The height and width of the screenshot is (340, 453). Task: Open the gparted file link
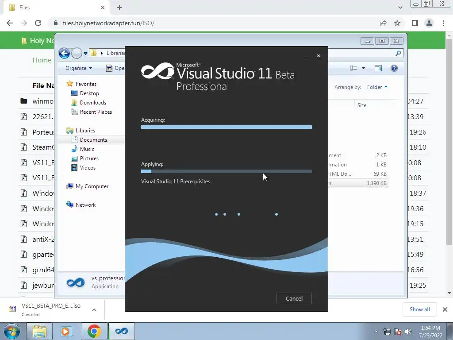(43, 255)
